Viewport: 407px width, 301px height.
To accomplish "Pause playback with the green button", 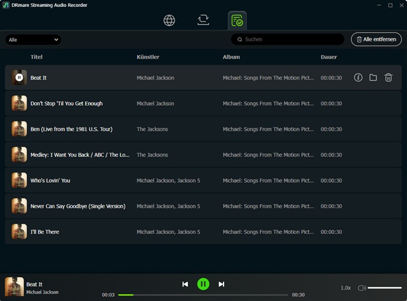I will pyautogui.click(x=203, y=284).
